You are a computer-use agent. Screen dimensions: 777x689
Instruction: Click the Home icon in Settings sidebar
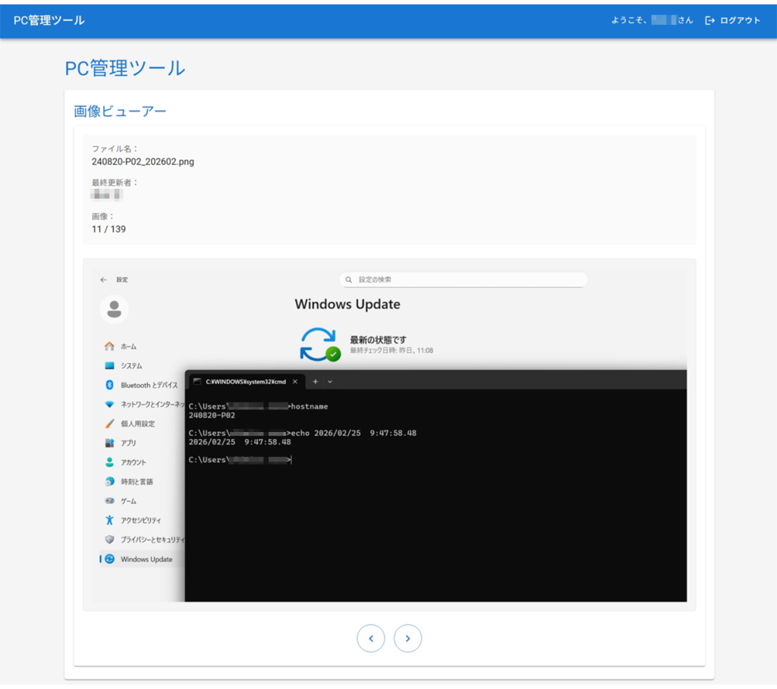click(110, 346)
